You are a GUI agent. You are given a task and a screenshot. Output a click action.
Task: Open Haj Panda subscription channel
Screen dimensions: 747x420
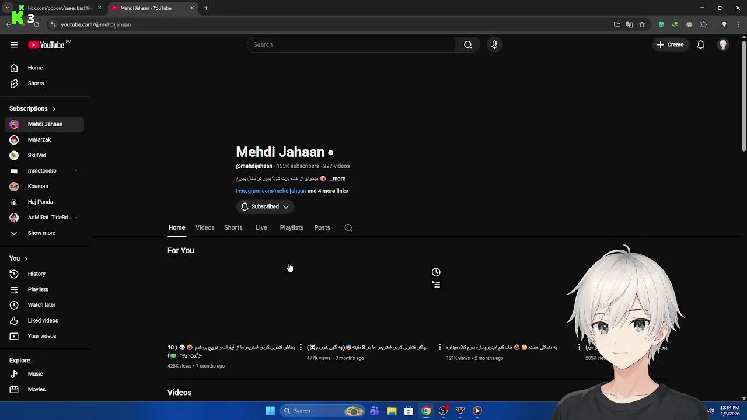44,202
